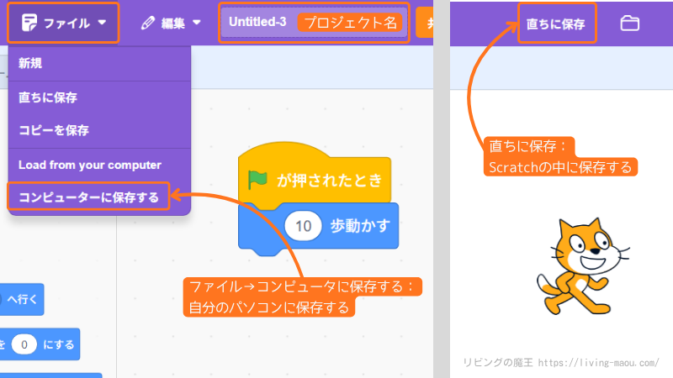
Task: Pick コピーを保存 menu entry
Action: point(54,130)
